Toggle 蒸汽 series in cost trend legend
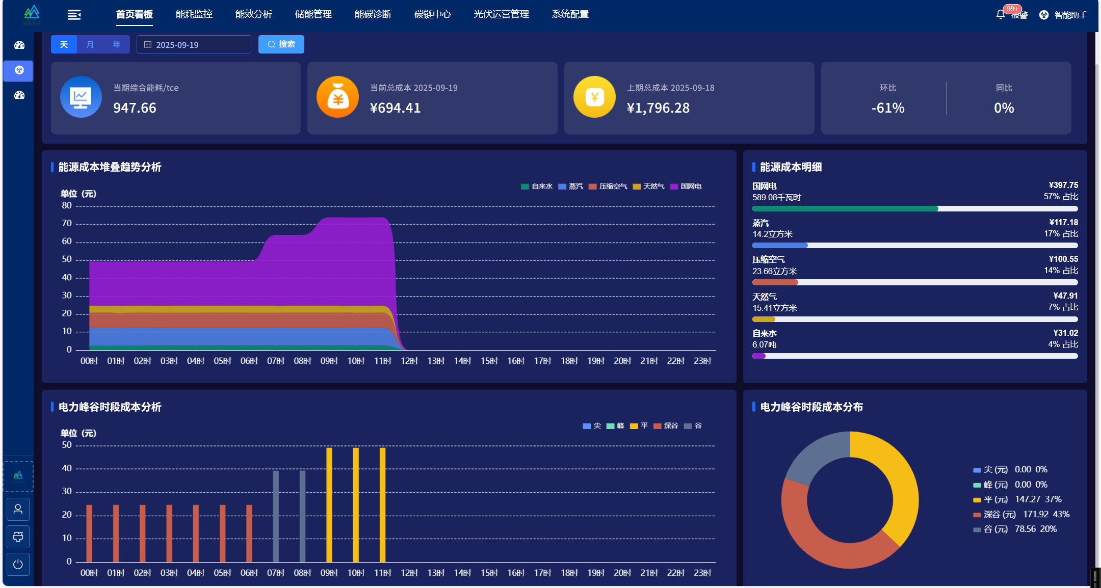 [570, 186]
